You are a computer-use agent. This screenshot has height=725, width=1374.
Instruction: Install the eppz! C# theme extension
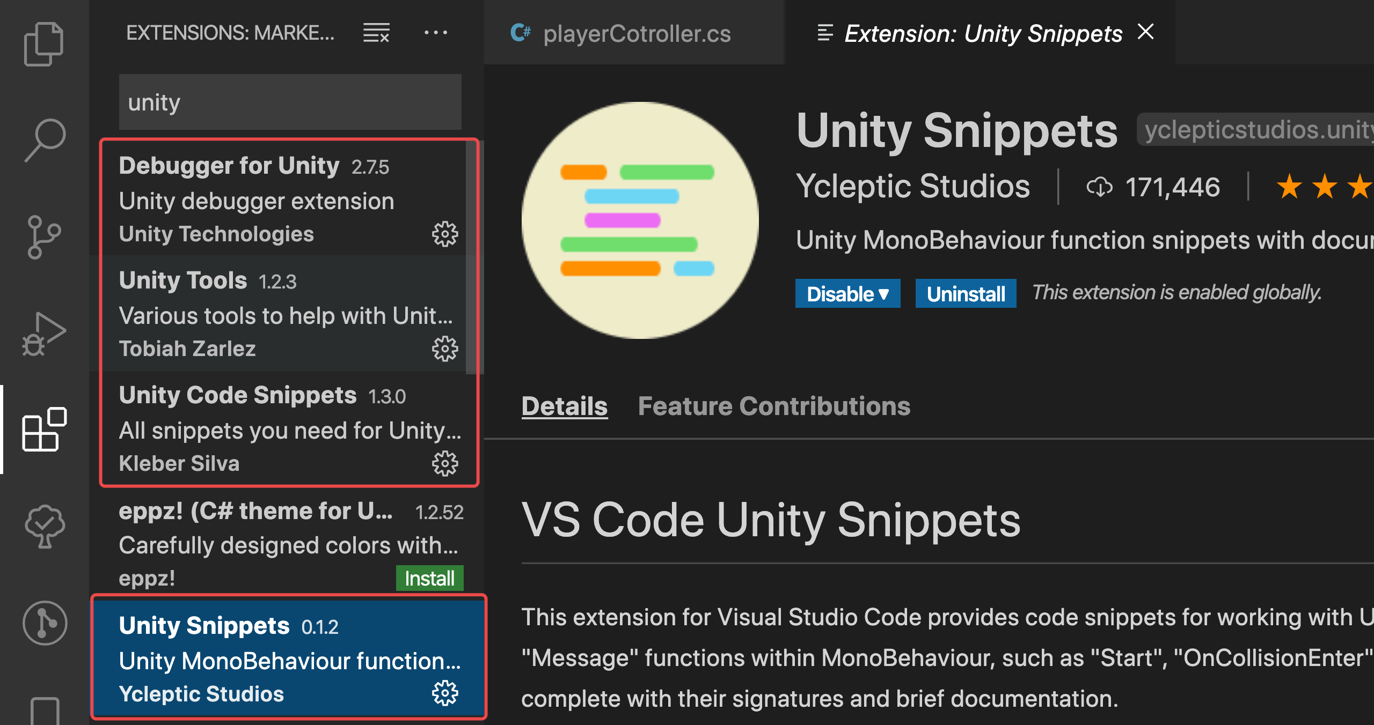[429, 578]
